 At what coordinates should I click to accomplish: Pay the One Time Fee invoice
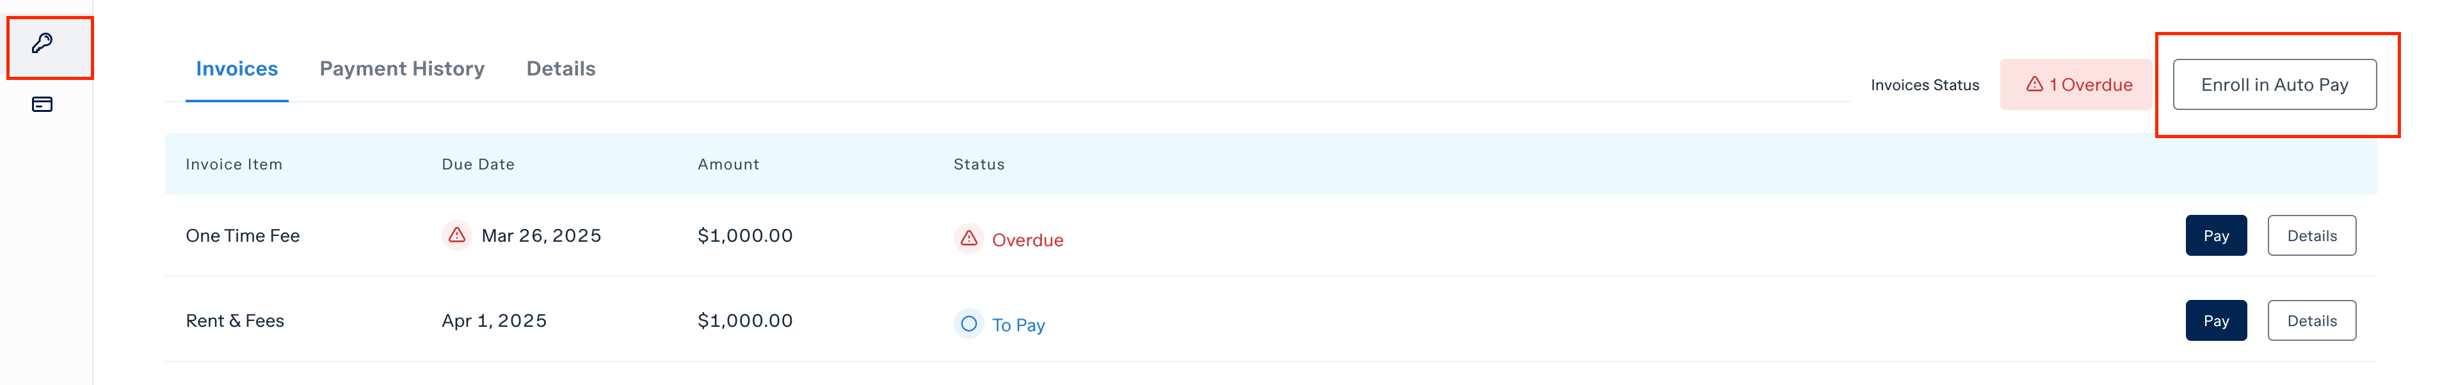point(2215,235)
